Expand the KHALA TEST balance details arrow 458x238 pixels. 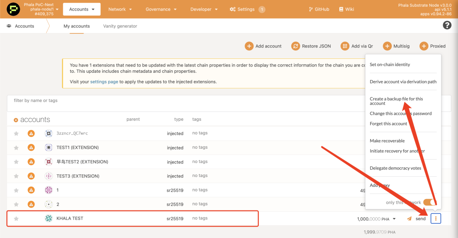(x=394, y=219)
